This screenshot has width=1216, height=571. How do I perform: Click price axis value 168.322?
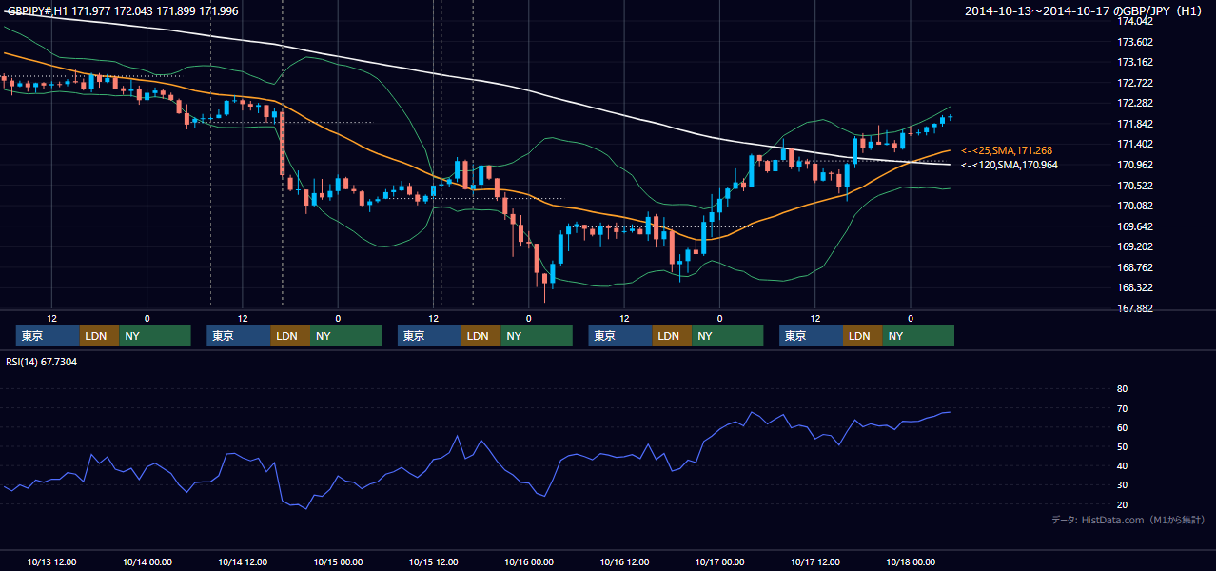click(1135, 287)
